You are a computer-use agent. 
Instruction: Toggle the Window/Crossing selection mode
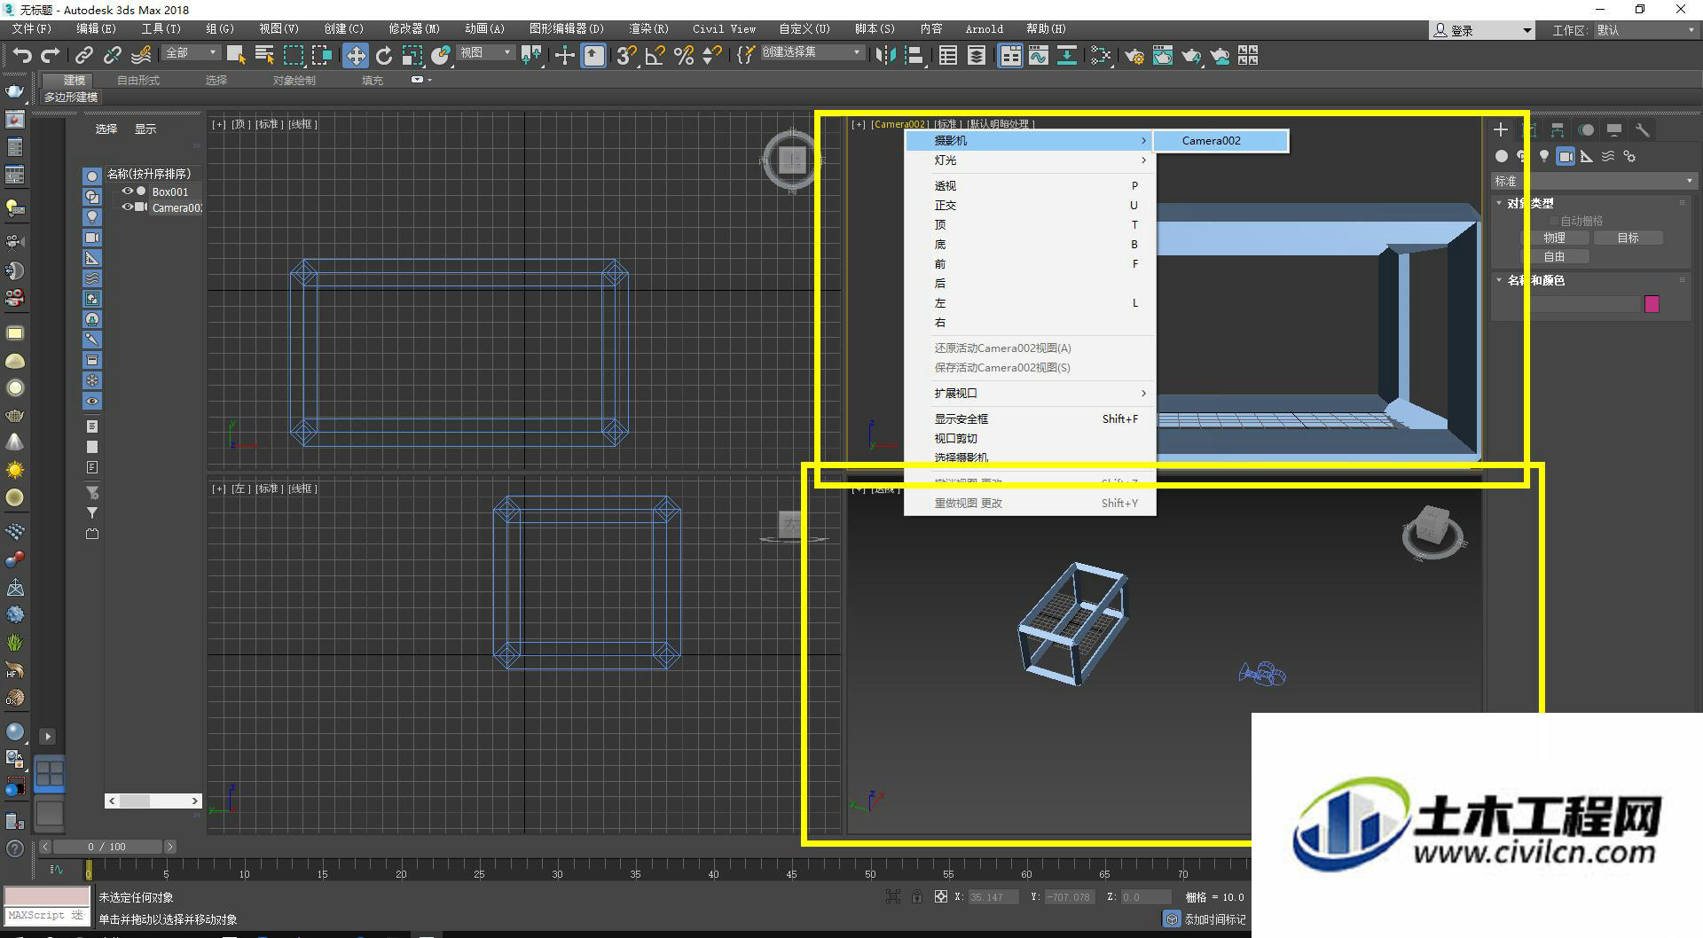point(322,56)
